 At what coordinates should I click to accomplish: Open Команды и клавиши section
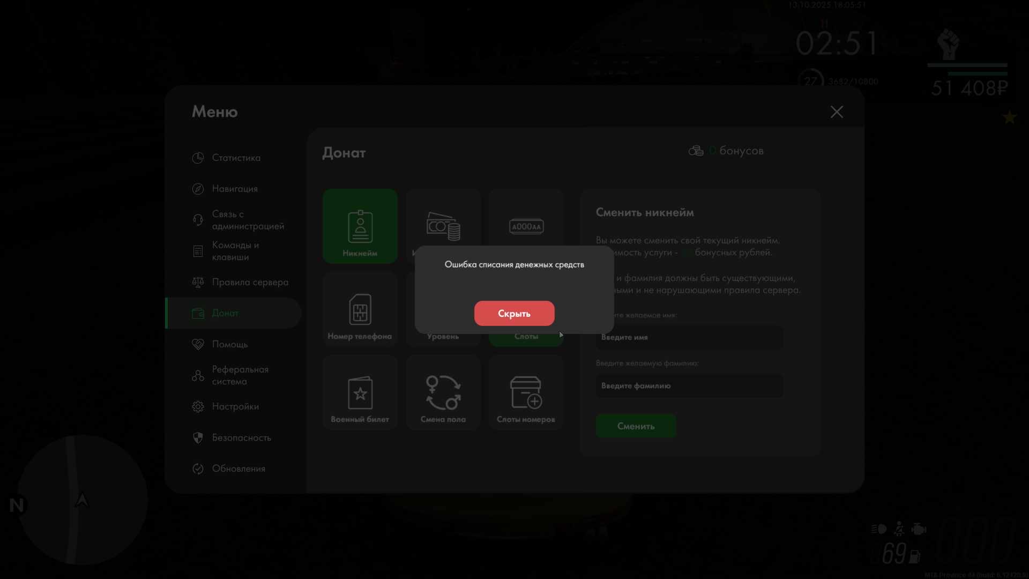point(235,251)
